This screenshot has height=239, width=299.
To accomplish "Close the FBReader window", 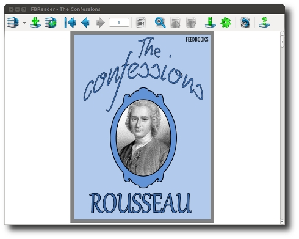I will tap(11, 9).
